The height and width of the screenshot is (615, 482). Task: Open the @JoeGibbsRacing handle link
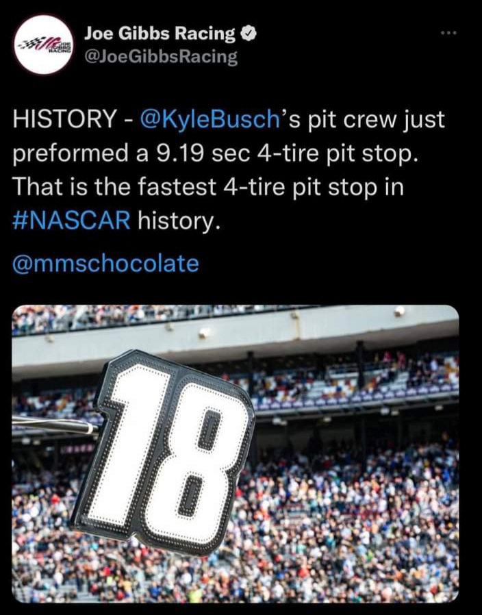(160, 57)
